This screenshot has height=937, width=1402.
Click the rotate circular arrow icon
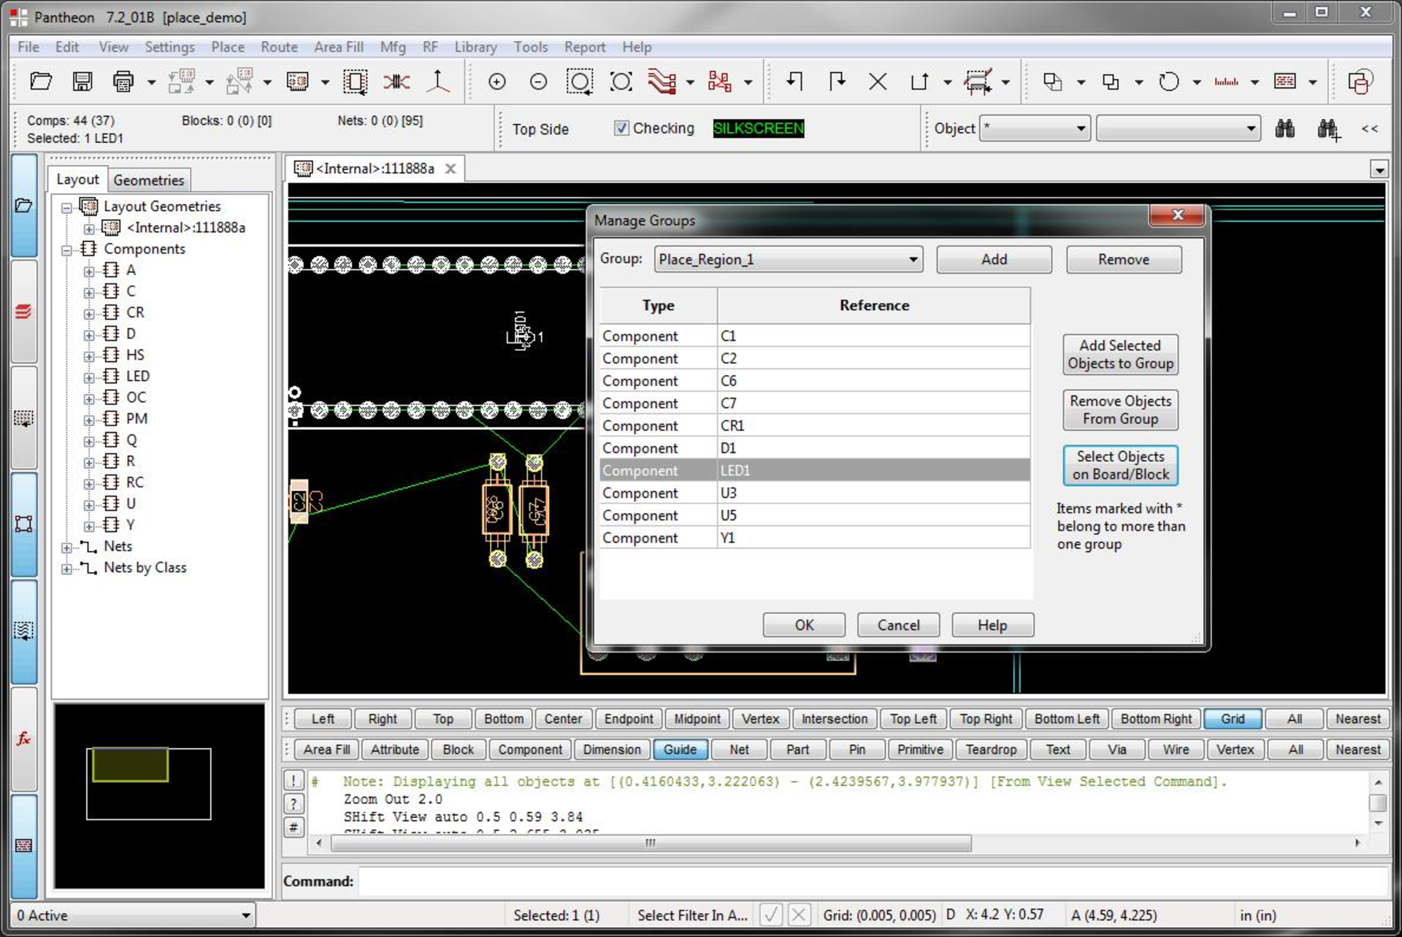tap(1168, 82)
